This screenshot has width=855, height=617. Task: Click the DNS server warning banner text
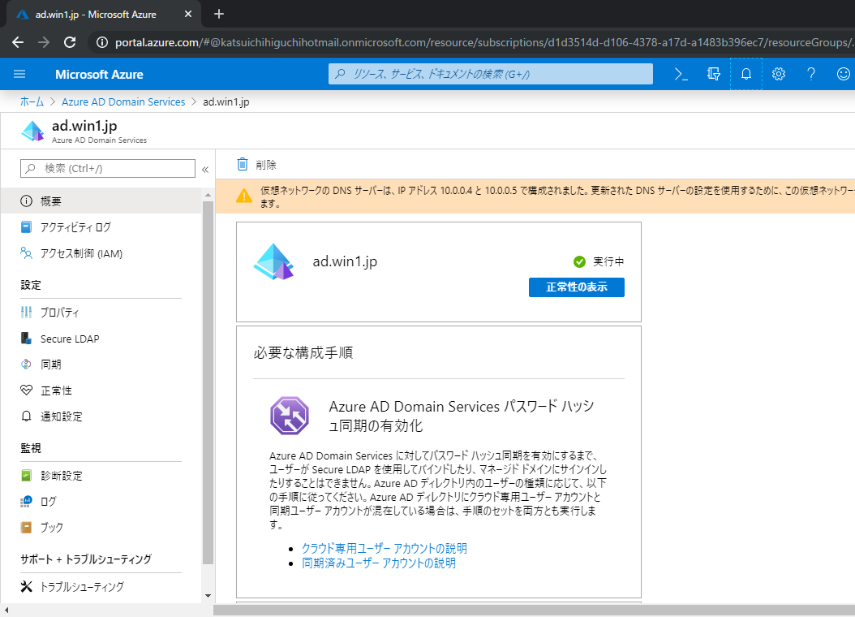[x=557, y=196]
